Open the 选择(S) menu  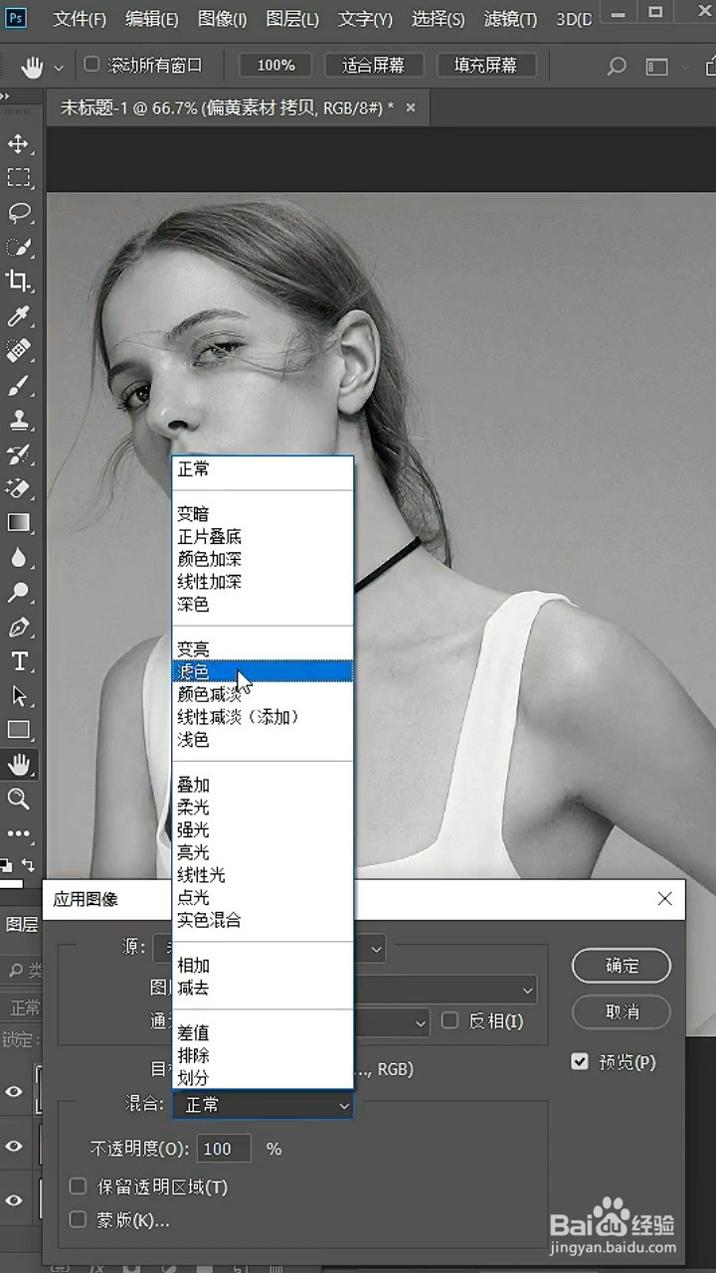point(439,20)
